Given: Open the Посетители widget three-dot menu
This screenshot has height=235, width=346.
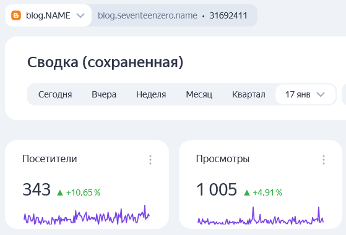Looking at the screenshot, I should click(x=150, y=160).
